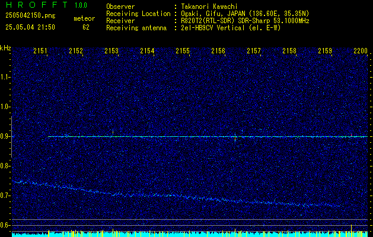Click frequency axis label 0.7

[x=5, y=196]
